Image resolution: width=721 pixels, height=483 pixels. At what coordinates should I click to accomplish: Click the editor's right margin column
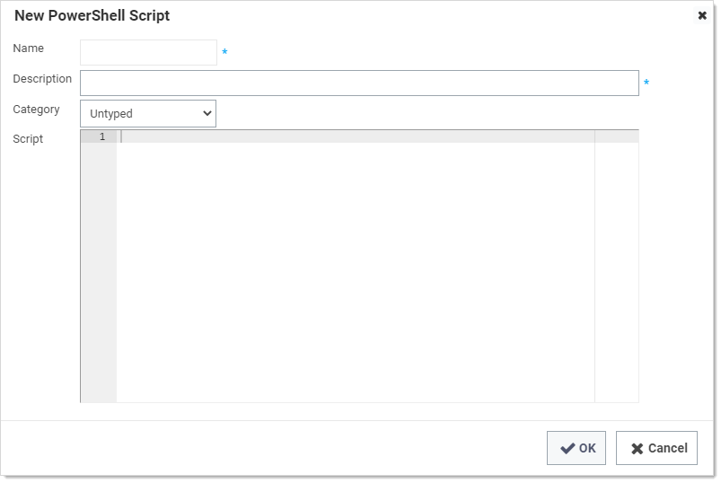(616, 269)
